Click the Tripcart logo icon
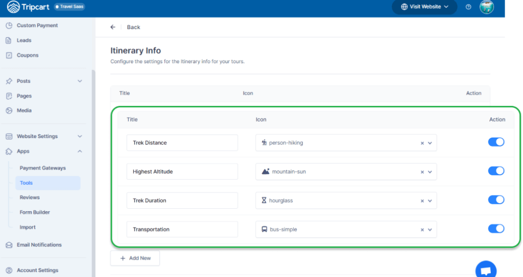The width and height of the screenshot is (523, 277). point(13,7)
